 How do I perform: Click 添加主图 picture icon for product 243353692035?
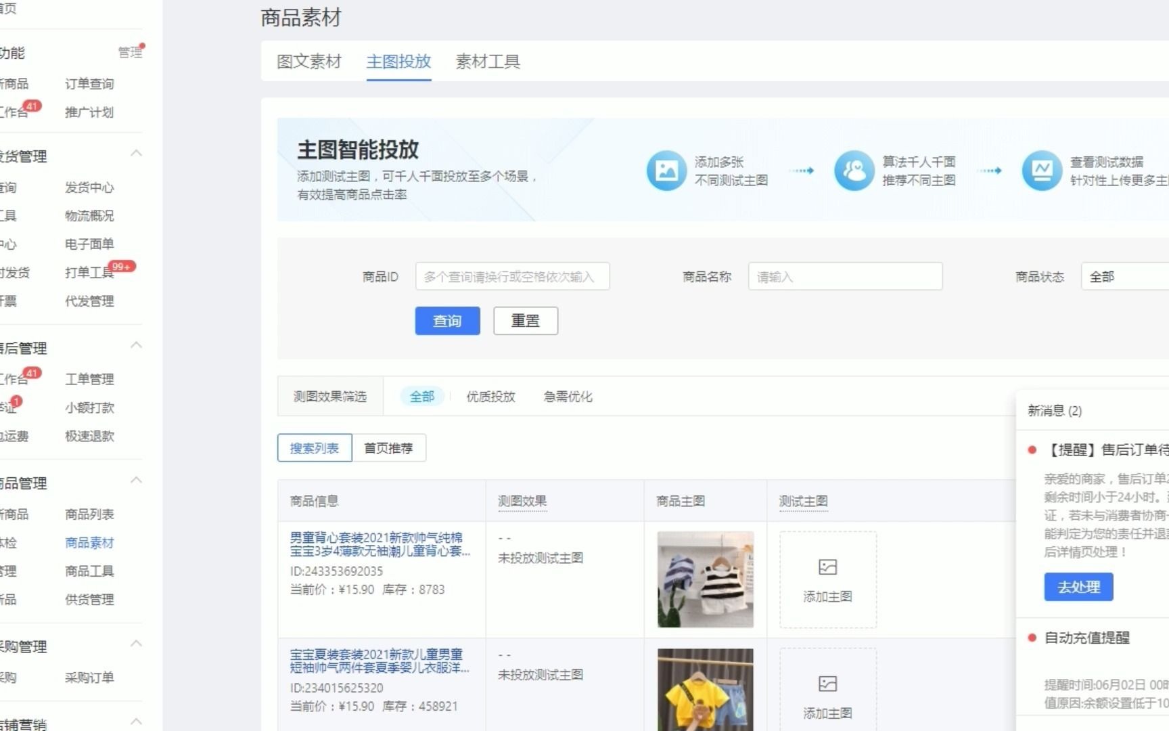pyautogui.click(x=827, y=567)
